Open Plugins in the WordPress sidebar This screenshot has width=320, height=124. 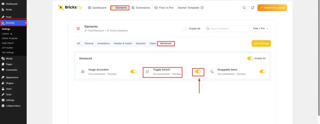pyautogui.click(x=10, y=83)
